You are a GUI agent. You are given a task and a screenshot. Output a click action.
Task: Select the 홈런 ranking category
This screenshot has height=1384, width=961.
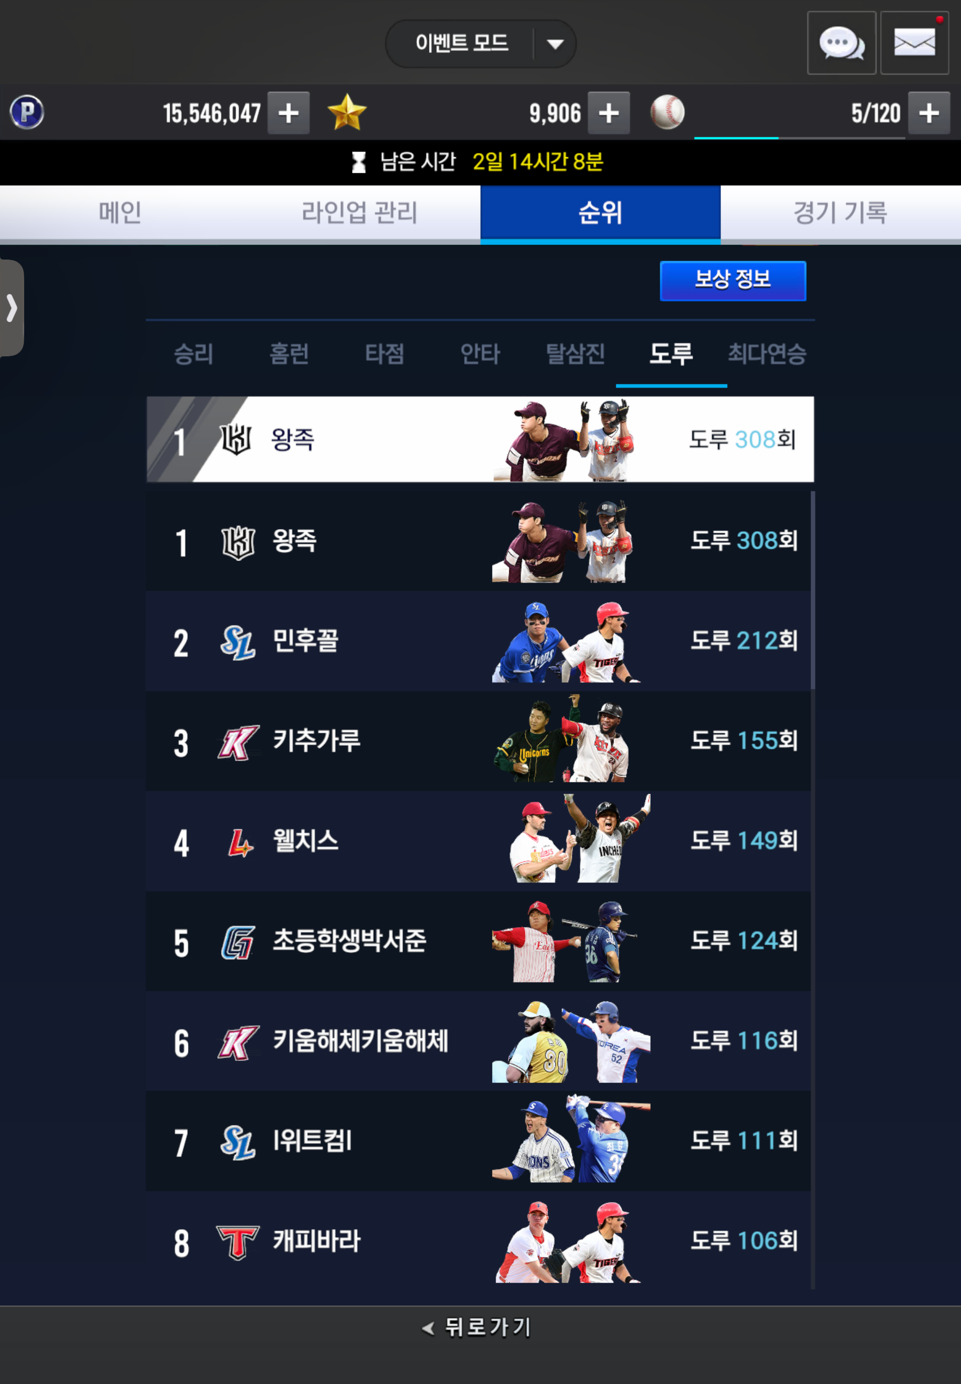coord(289,354)
